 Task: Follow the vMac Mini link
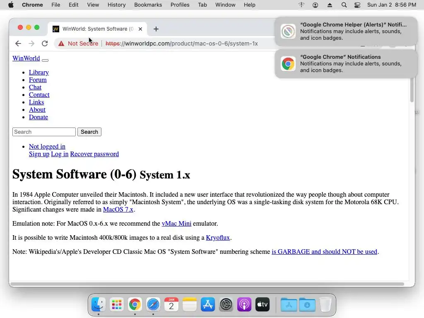click(x=176, y=224)
